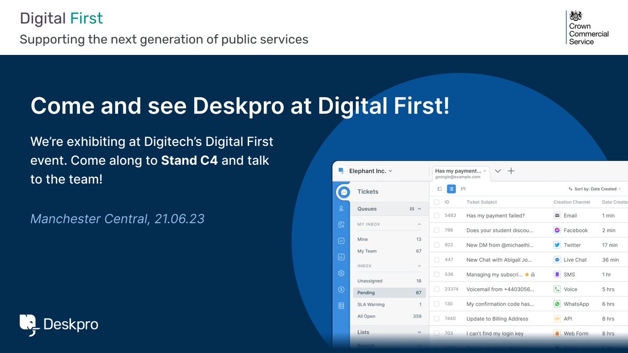Viewport: 628px width, 353px height.
Task: Click the Live Chat channel icon
Action: coord(557,259)
